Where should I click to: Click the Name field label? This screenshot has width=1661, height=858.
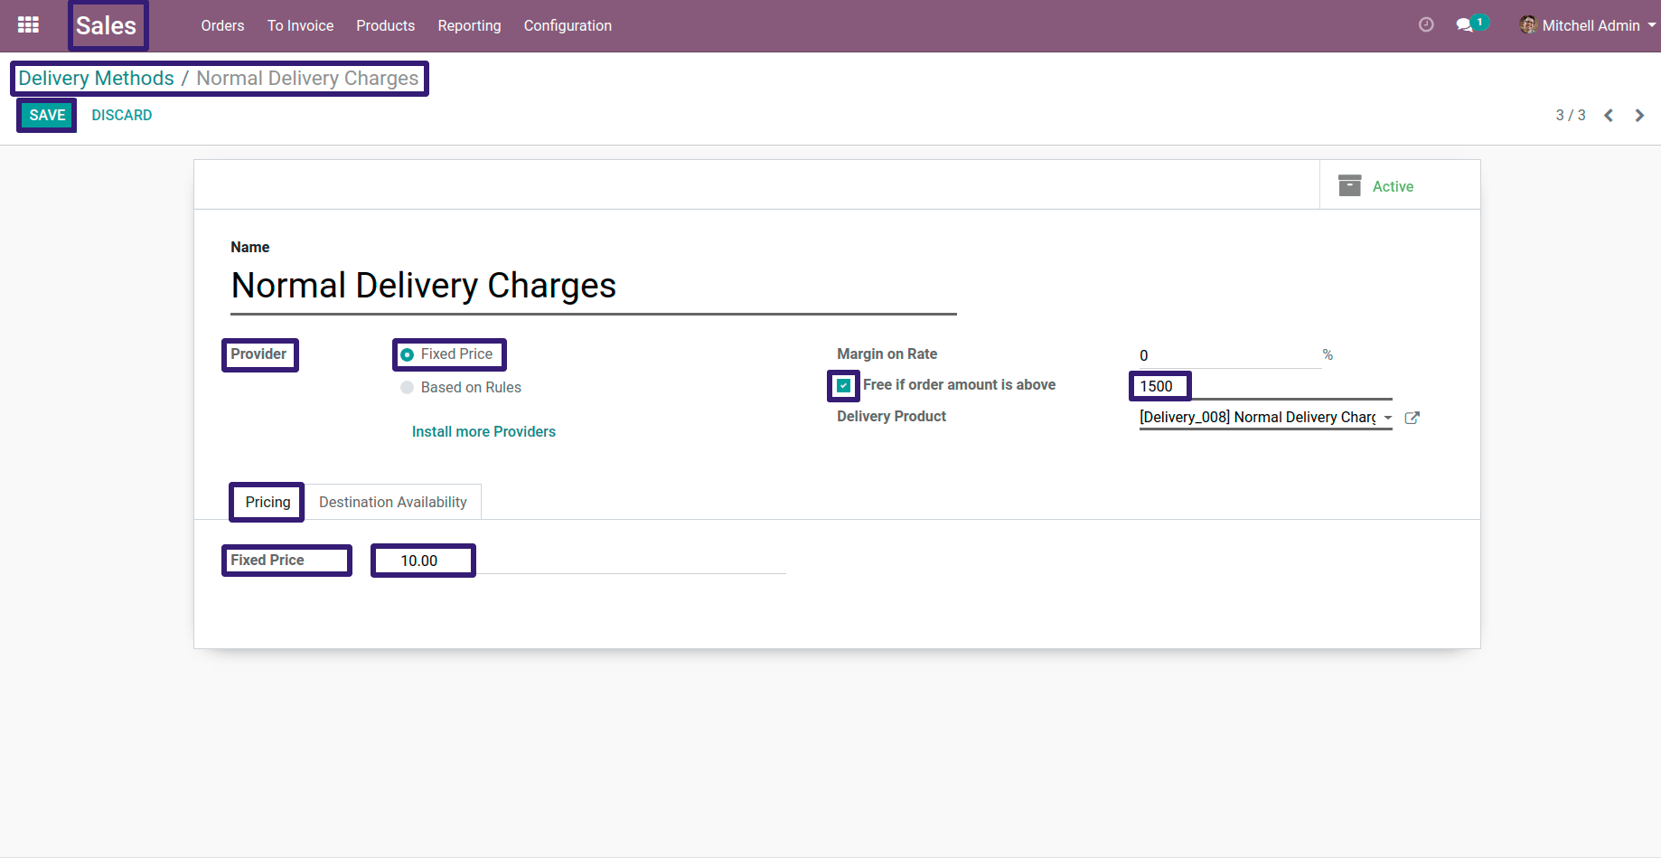249,247
